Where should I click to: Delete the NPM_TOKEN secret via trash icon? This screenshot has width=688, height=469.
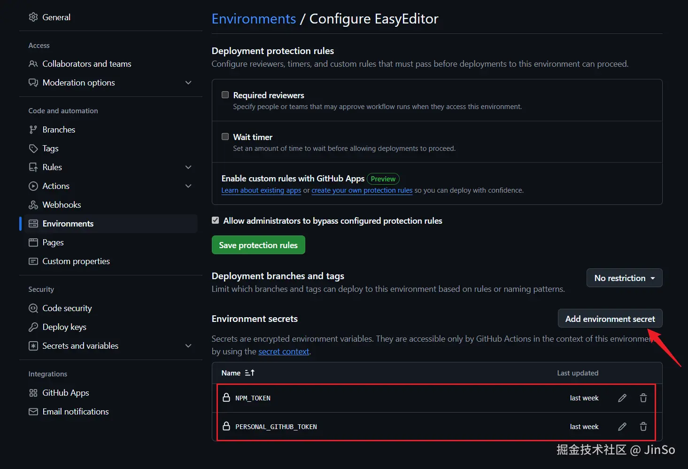(643, 398)
